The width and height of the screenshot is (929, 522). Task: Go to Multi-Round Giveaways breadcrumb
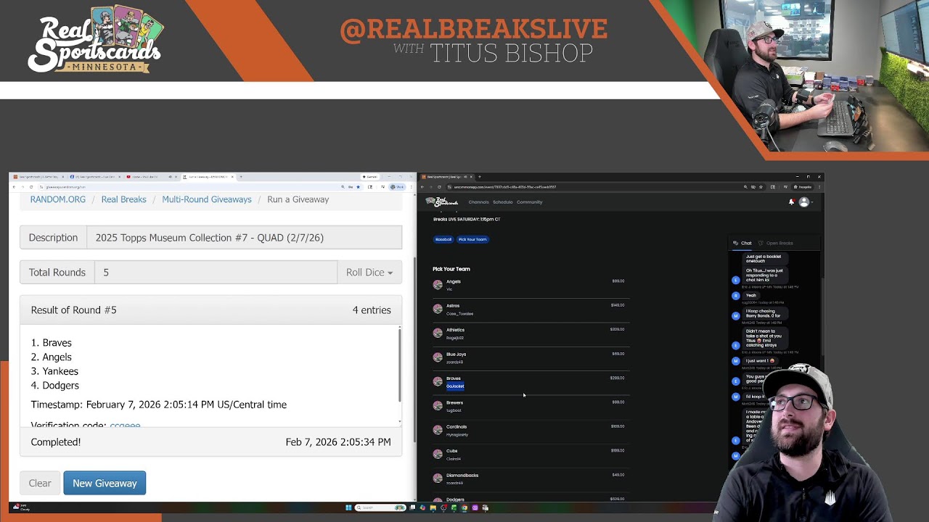pyautogui.click(x=207, y=199)
